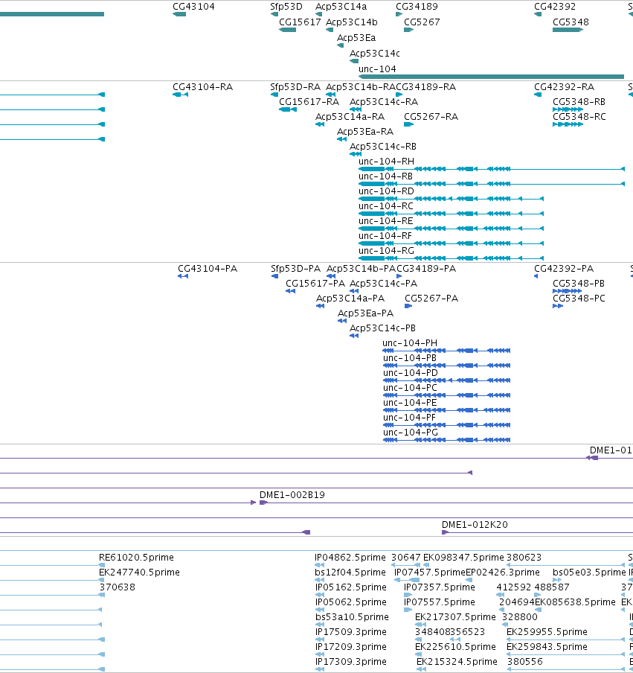Select the RE61020.5prime EST label
The width and height of the screenshot is (633, 673).
click(x=136, y=557)
